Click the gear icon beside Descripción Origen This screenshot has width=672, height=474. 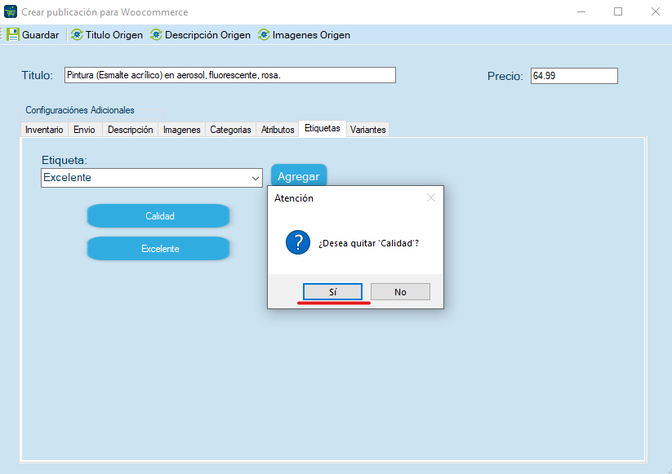coord(156,35)
